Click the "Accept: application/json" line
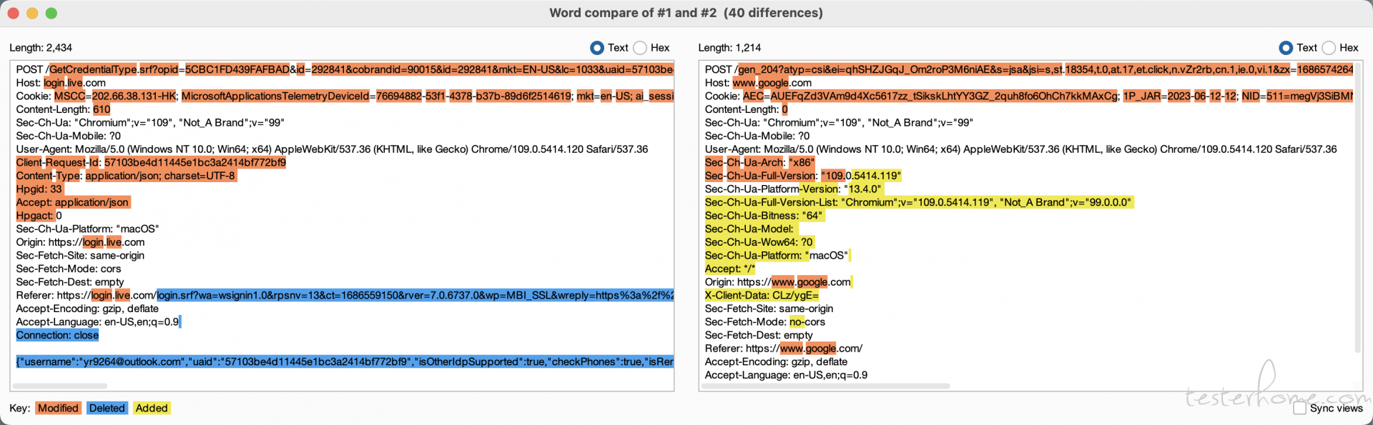Viewport: 1373px width, 425px height. [73, 202]
